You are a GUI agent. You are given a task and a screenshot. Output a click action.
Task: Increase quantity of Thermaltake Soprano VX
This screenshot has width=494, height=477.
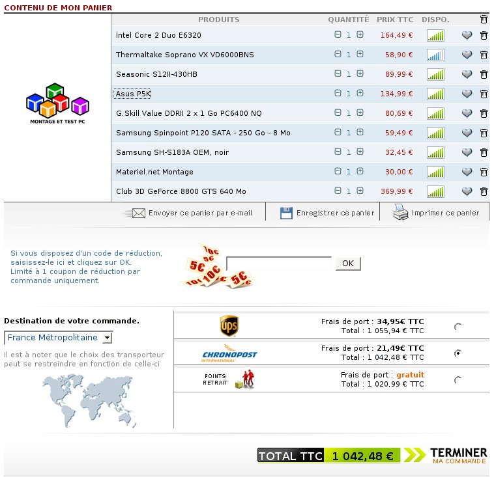pos(360,54)
